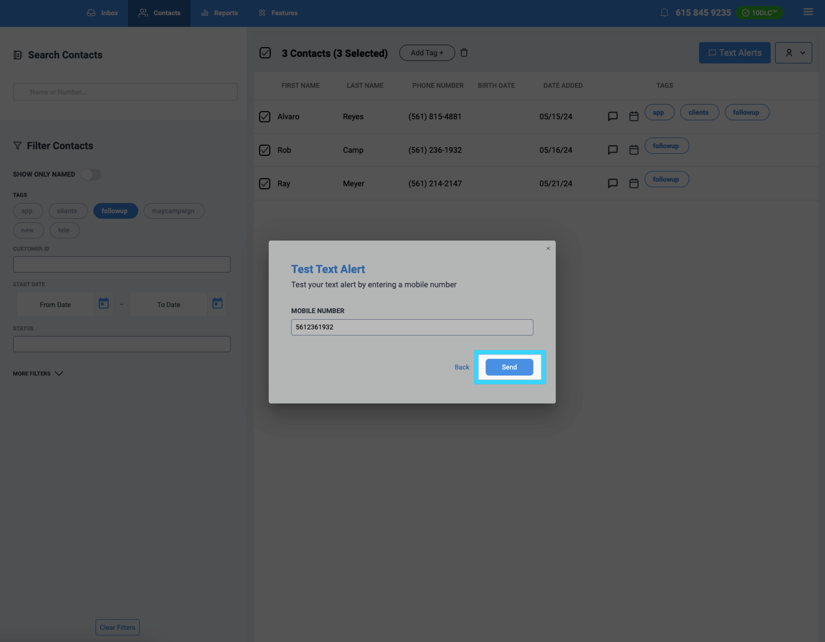Open calendar icon for Rob Camp

pos(633,150)
